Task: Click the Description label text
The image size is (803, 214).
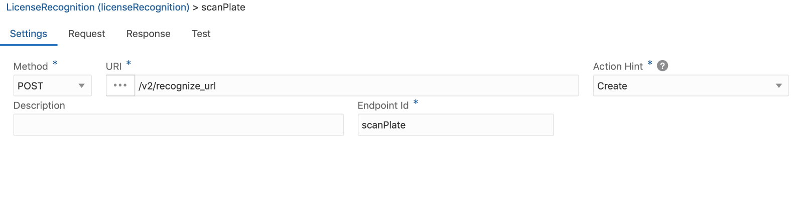Action: point(39,105)
